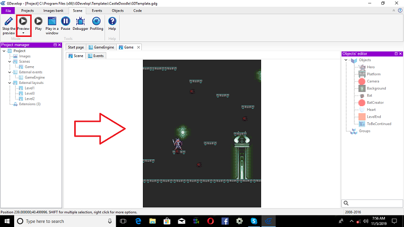Select Images in Project manager

click(24, 56)
